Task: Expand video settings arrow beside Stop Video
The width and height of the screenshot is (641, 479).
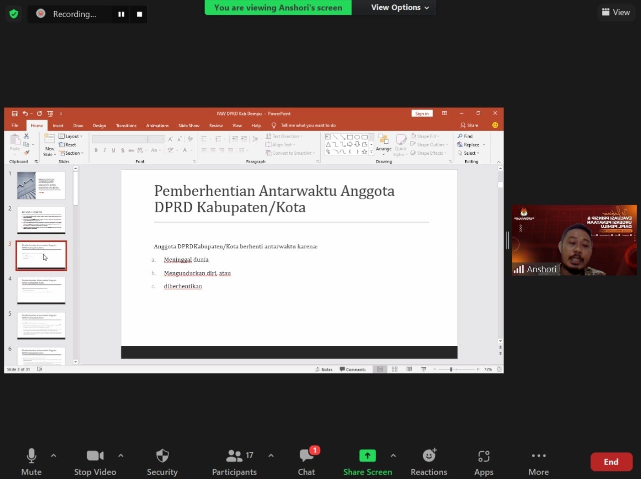Action: click(121, 455)
